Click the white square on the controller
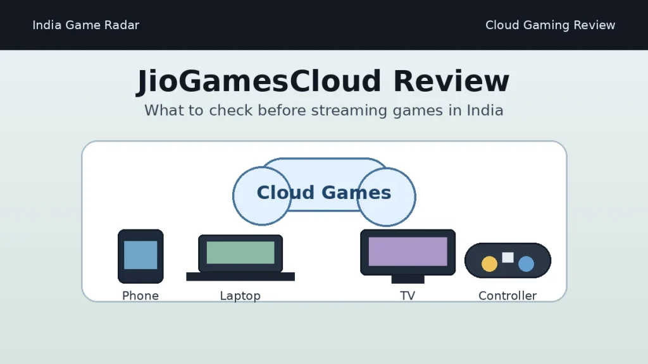 tap(508, 258)
